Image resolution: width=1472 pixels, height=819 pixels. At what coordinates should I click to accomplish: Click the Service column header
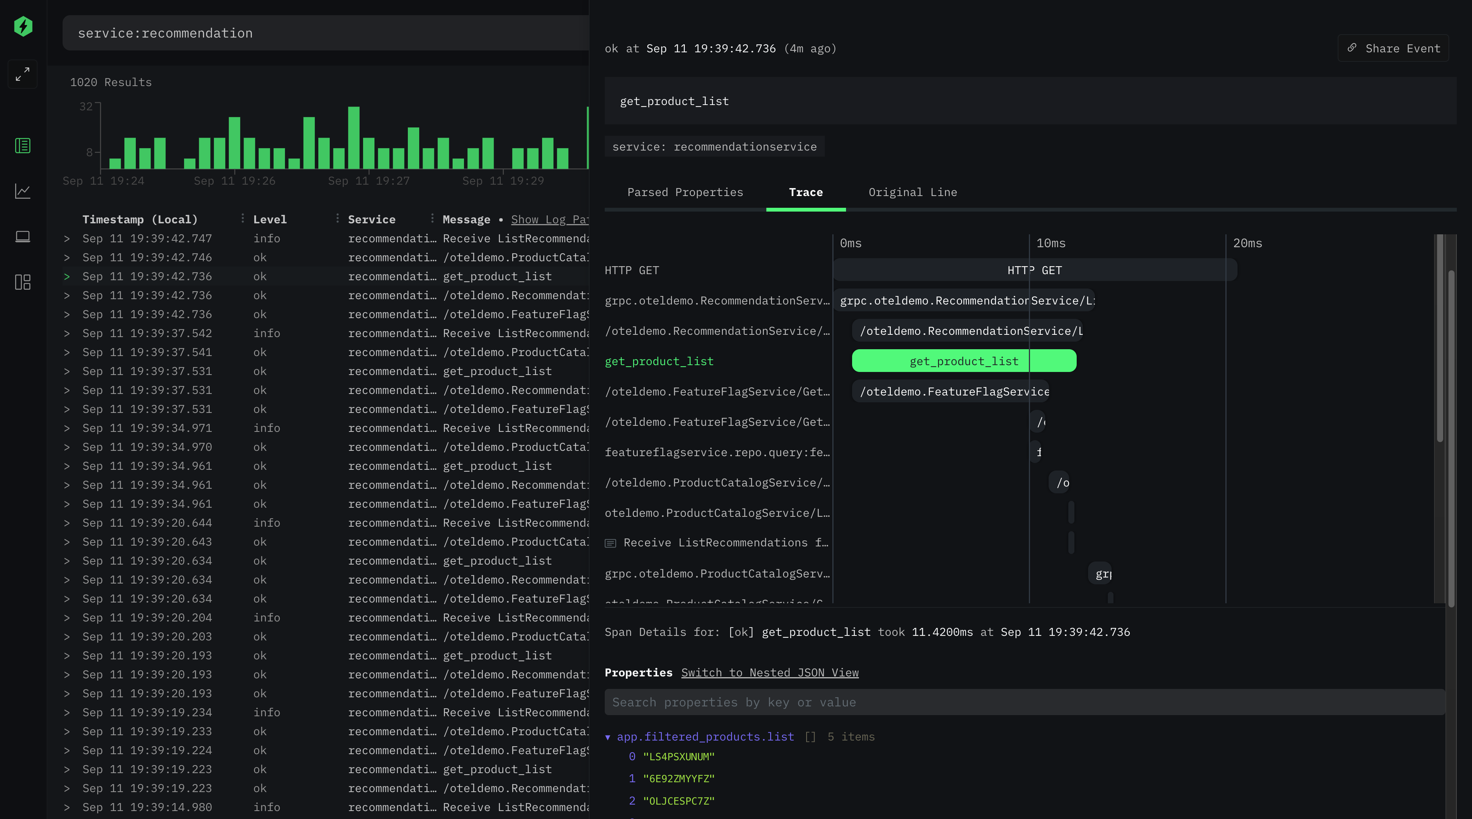[371, 219]
